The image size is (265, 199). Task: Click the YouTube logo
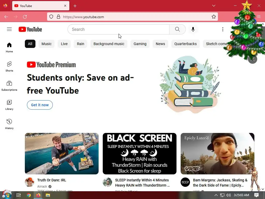pyautogui.click(x=30, y=29)
